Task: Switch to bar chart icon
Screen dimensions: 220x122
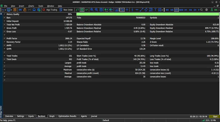Action: point(77,10)
